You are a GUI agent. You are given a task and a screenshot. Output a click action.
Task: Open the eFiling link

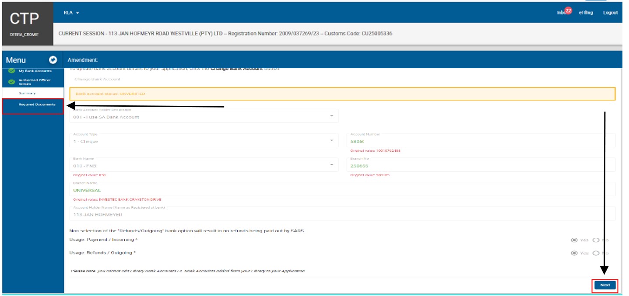click(586, 13)
